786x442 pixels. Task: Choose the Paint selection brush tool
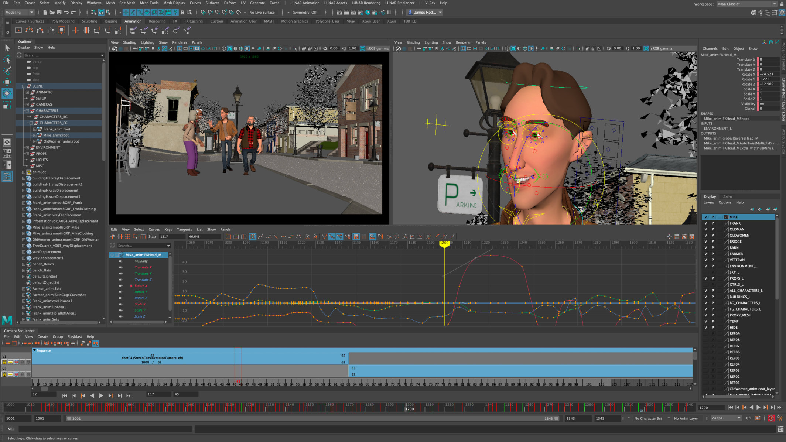tap(7, 70)
